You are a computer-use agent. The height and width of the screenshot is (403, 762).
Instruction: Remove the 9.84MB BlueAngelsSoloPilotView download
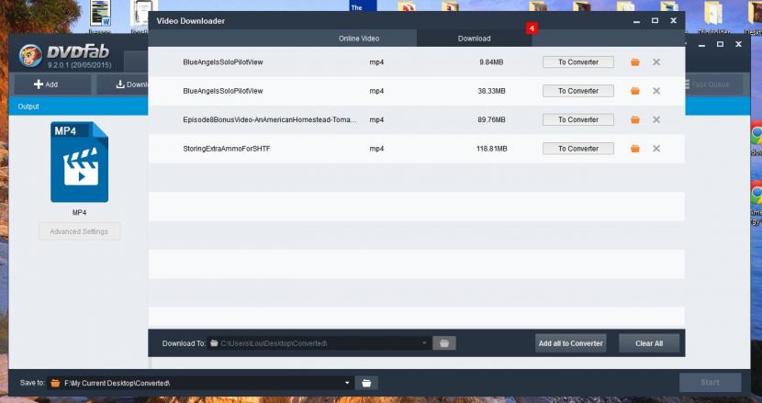(656, 62)
